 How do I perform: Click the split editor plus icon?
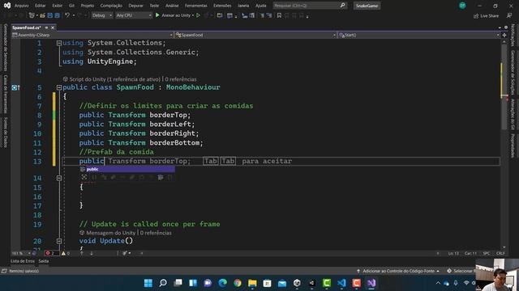click(504, 35)
